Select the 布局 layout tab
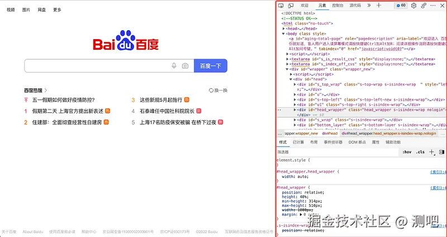The height and width of the screenshot is (237, 447). coord(313,143)
